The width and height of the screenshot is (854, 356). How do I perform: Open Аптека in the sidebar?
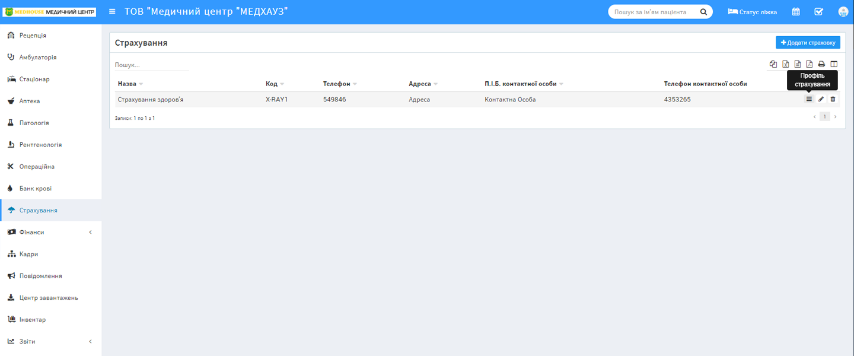click(51, 101)
